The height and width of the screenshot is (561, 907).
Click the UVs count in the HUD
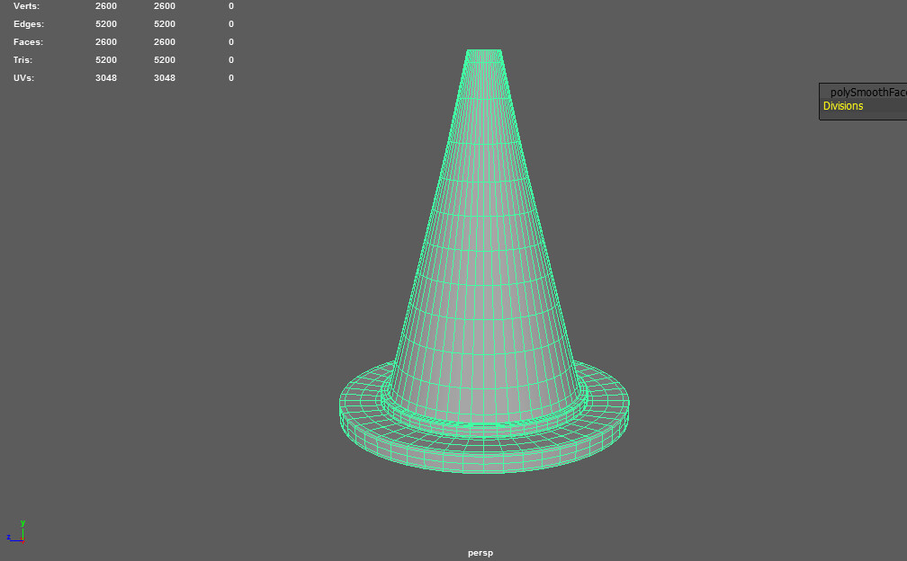pyautogui.click(x=105, y=77)
